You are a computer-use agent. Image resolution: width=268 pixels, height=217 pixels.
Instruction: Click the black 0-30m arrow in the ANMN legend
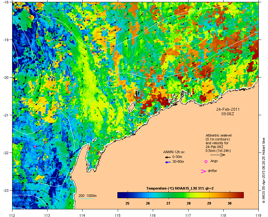168,157
